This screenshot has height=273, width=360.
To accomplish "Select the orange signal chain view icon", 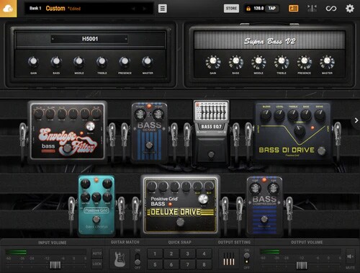I will point(293,9).
